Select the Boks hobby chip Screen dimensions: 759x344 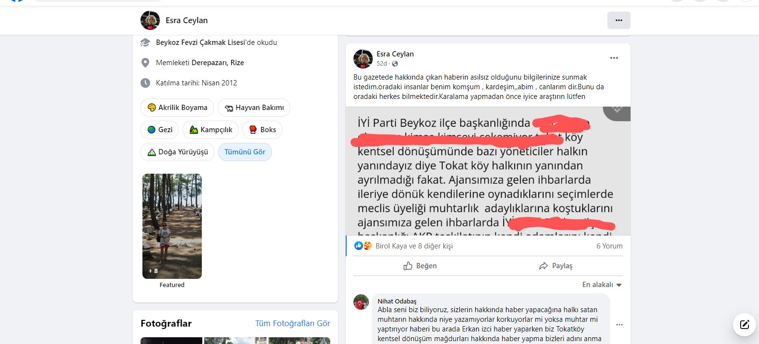(x=262, y=130)
